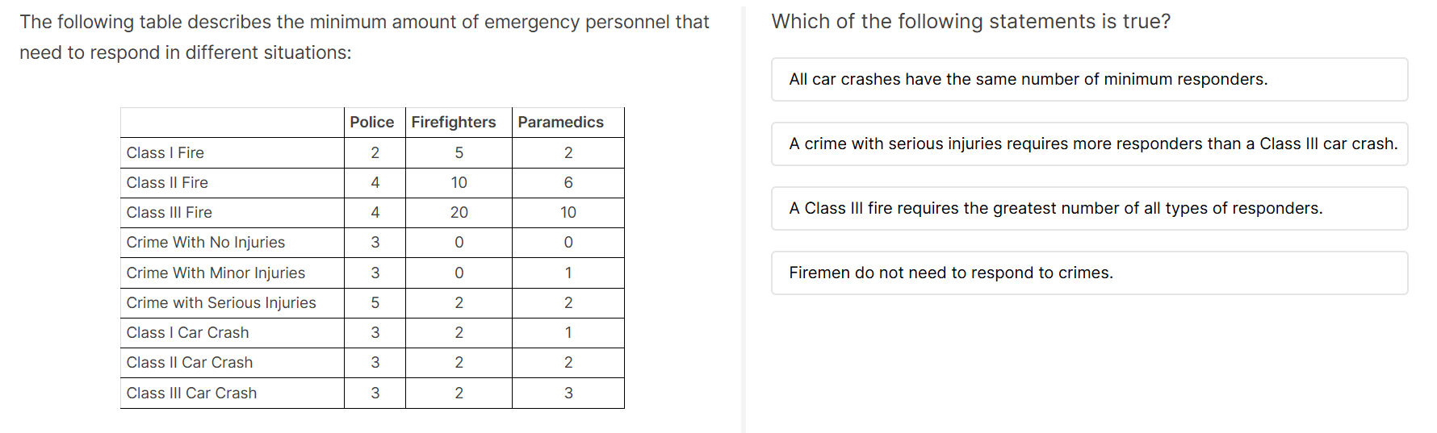Click the Firefighters column header
Screen dimensions: 1437x433
point(454,122)
